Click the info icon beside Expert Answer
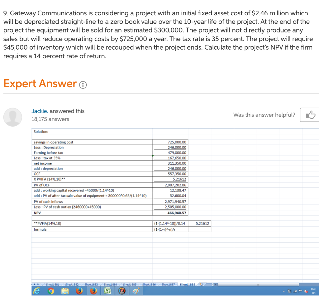 (83, 84)
